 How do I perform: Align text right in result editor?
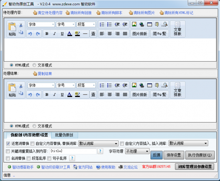117,95
